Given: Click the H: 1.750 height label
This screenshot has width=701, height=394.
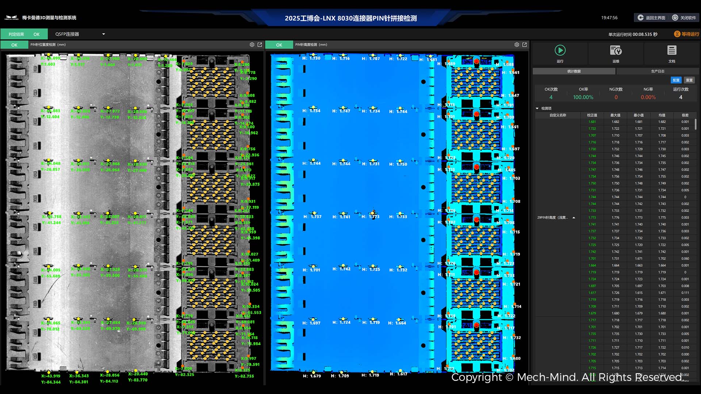Looking at the screenshot, I should coord(398,164).
